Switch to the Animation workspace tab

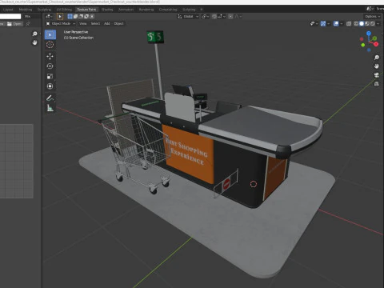(x=126, y=10)
